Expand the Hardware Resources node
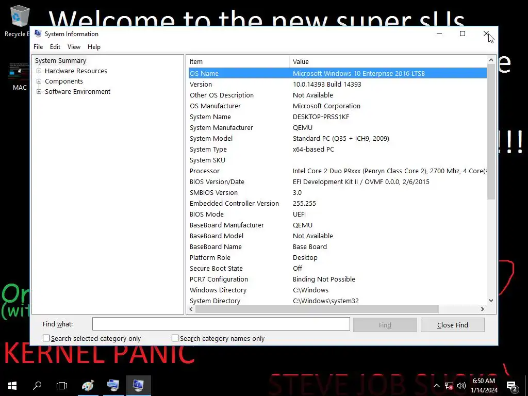 (x=39, y=71)
